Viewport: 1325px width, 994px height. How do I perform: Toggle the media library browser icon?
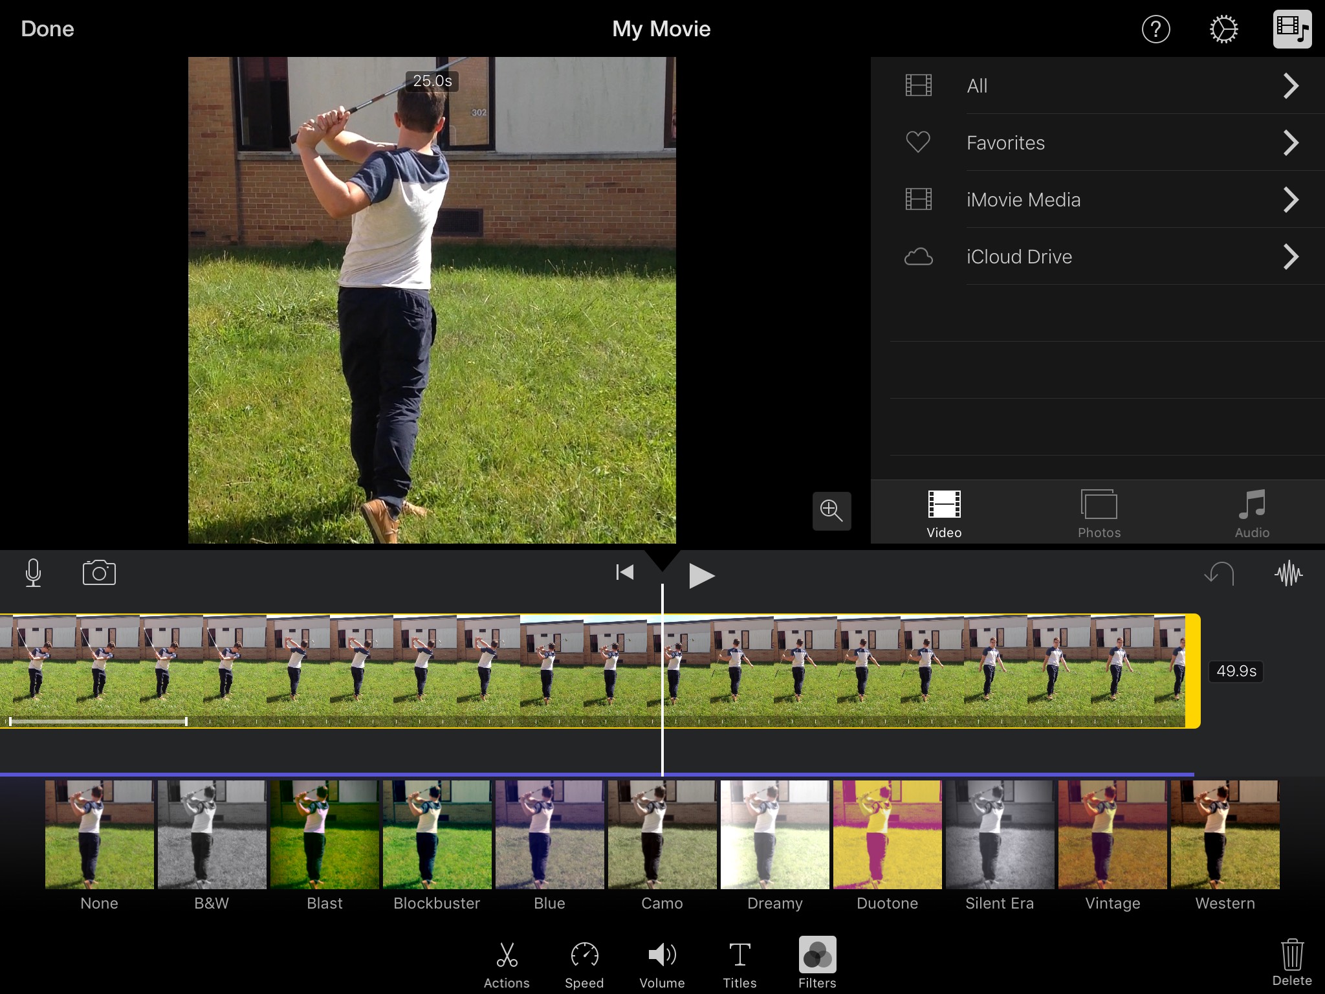1292,29
